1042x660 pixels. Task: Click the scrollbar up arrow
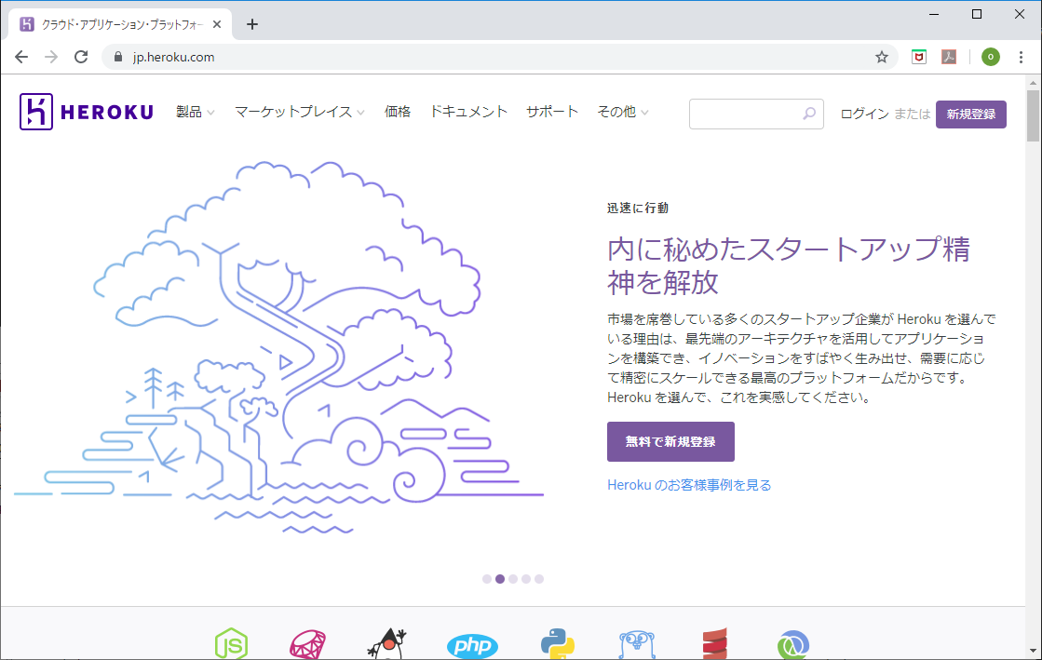(x=1033, y=83)
